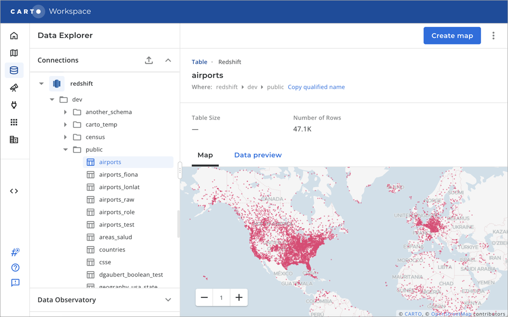508x317 pixels.
Task: Expand the Data Observatory section
Action: click(x=168, y=300)
